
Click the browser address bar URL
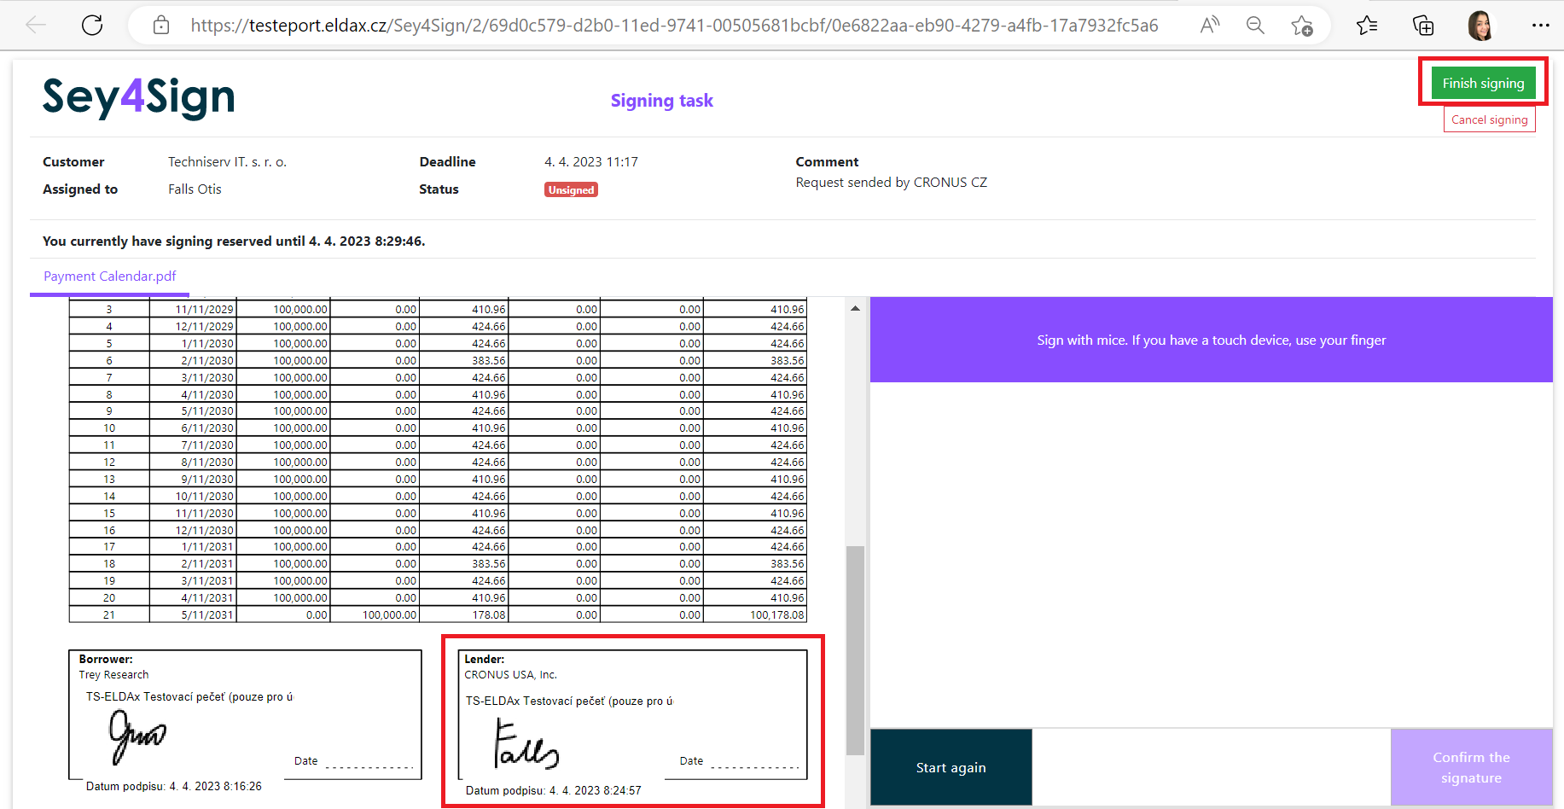(674, 26)
